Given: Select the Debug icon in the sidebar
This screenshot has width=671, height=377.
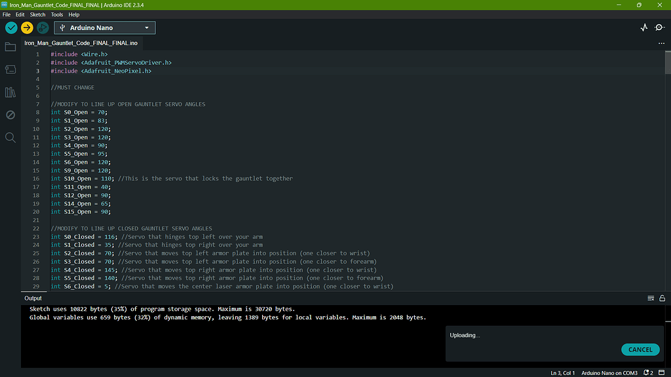Looking at the screenshot, I should (10, 115).
